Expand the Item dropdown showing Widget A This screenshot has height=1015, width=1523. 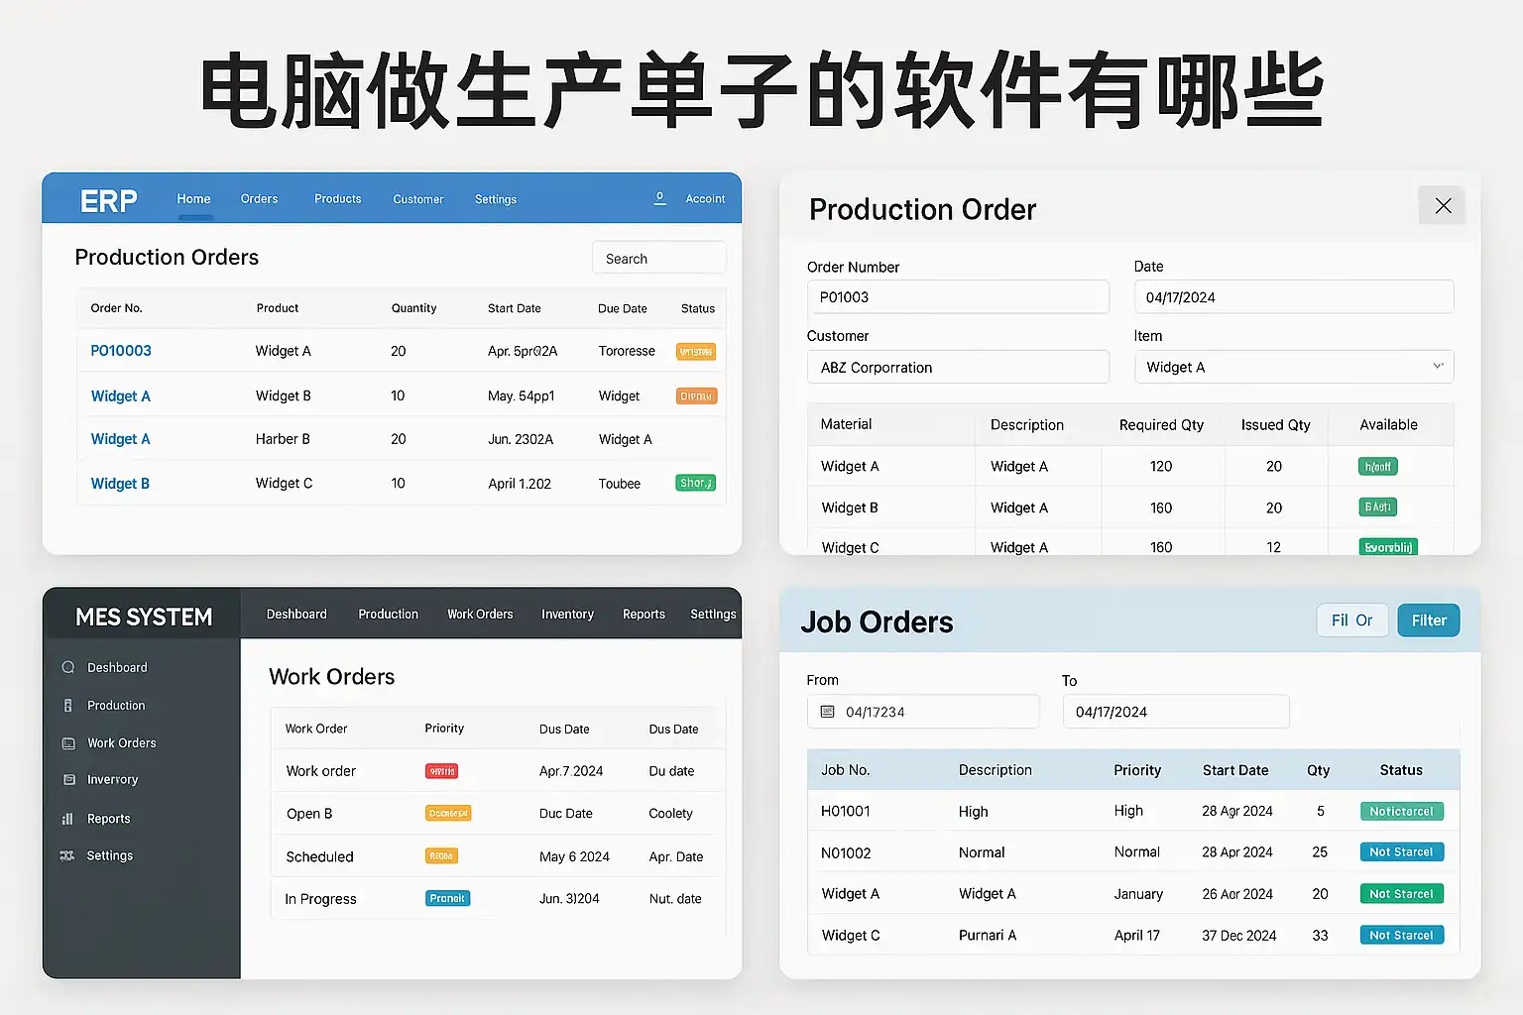click(x=1437, y=367)
